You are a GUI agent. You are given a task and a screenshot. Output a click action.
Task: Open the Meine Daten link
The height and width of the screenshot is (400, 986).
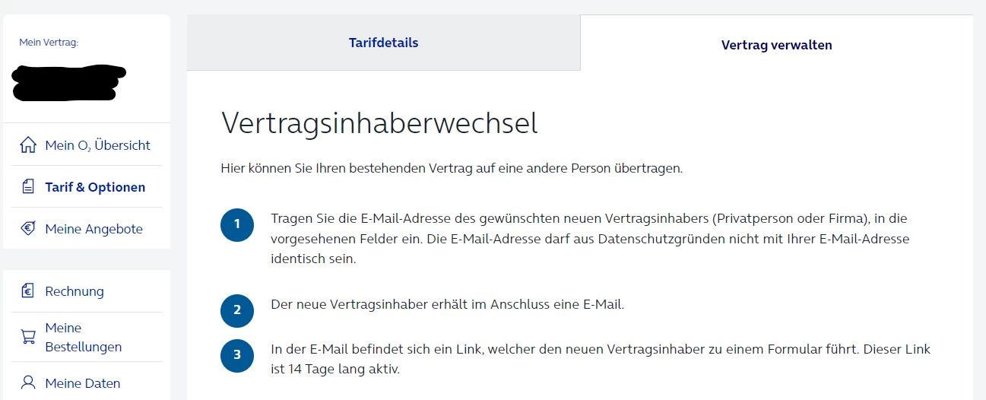82,383
